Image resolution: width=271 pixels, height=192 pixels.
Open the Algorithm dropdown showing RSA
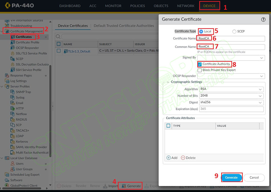click(x=260, y=89)
